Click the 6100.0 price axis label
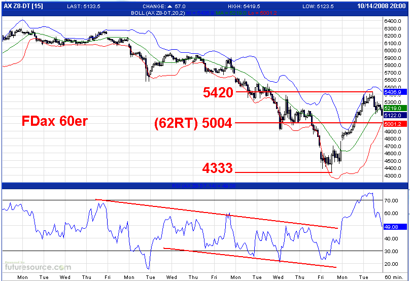This screenshot has width=410, height=281. 392,43
